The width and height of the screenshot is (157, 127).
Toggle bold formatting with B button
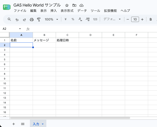pos(151,19)
